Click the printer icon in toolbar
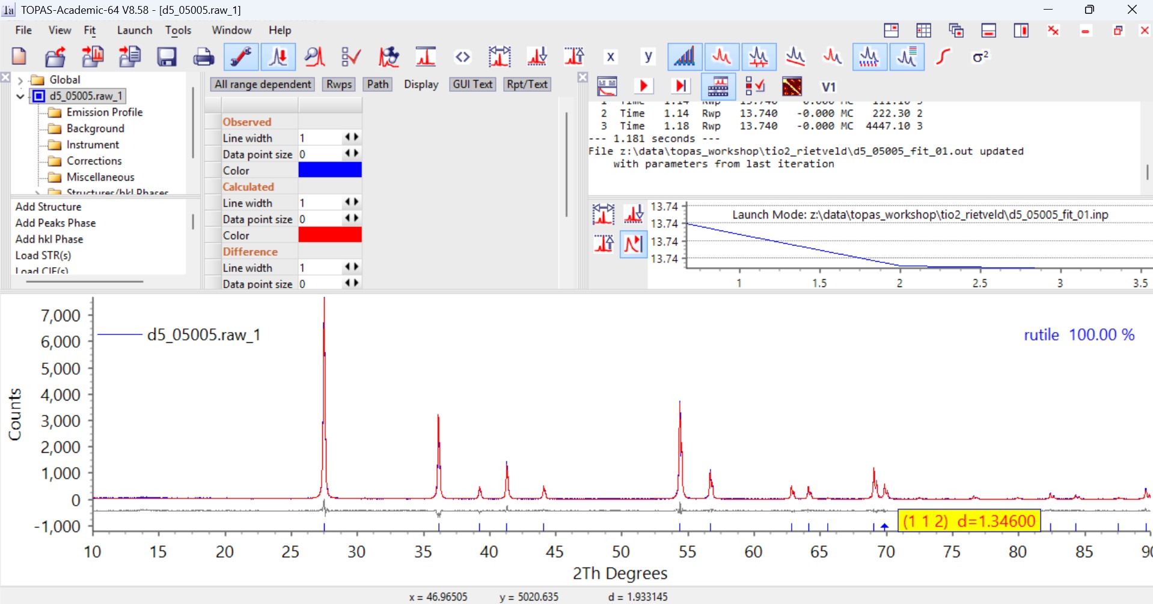Image resolution: width=1153 pixels, height=604 pixels. (x=203, y=57)
